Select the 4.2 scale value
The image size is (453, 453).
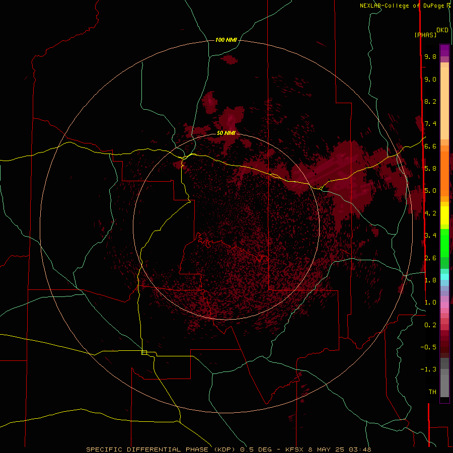pos(430,213)
